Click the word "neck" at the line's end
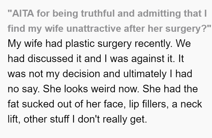 click(x=191, y=104)
